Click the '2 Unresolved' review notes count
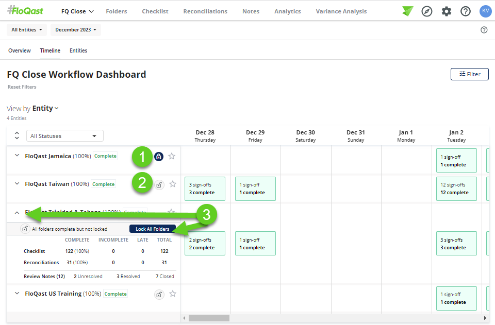The image size is (495, 325). coord(88,277)
